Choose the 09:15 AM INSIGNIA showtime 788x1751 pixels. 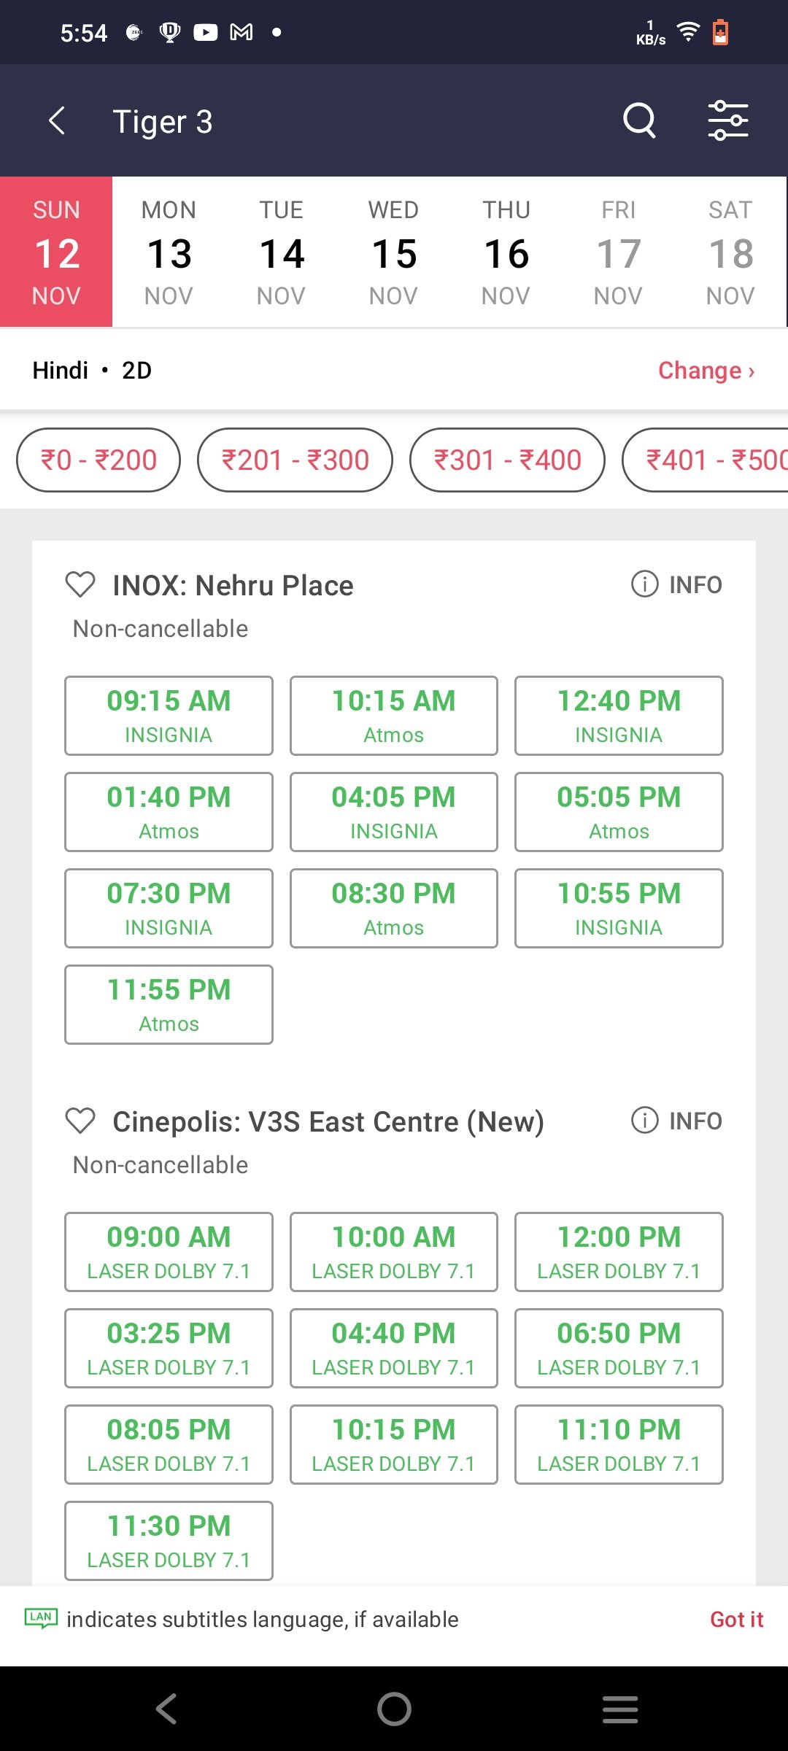pos(169,716)
